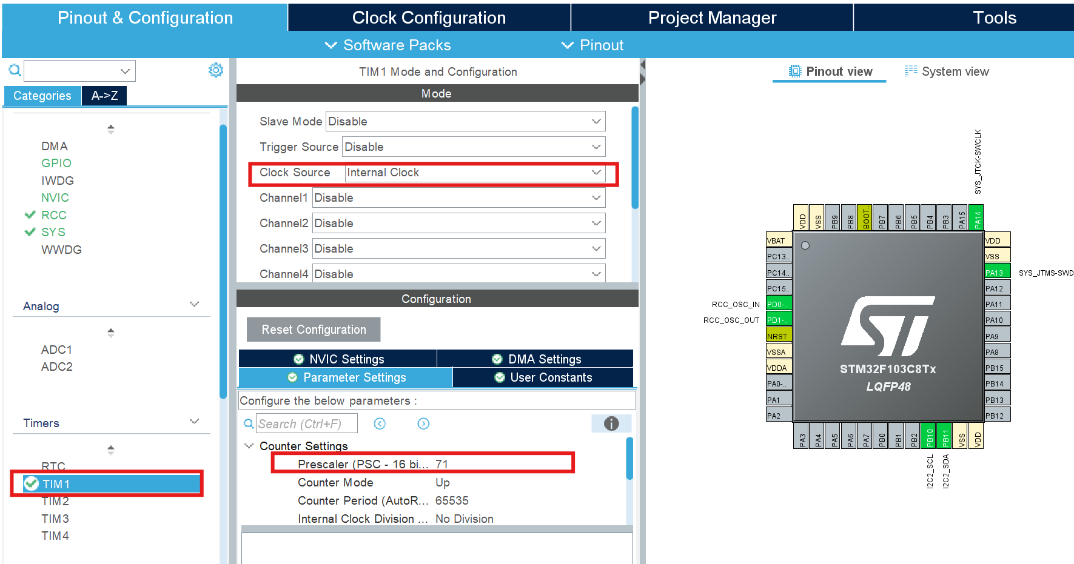Click the VBAT pin on the chip
This screenshot has width=1074, height=564.
click(779, 241)
